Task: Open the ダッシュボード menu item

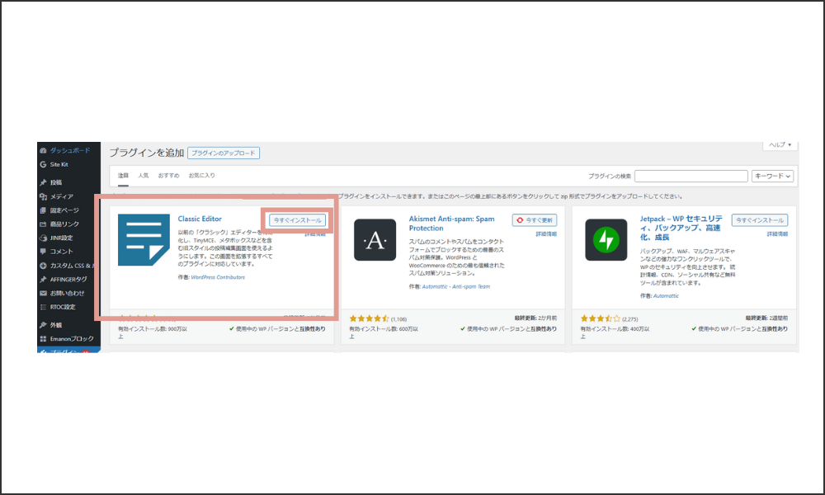Action: [x=70, y=150]
